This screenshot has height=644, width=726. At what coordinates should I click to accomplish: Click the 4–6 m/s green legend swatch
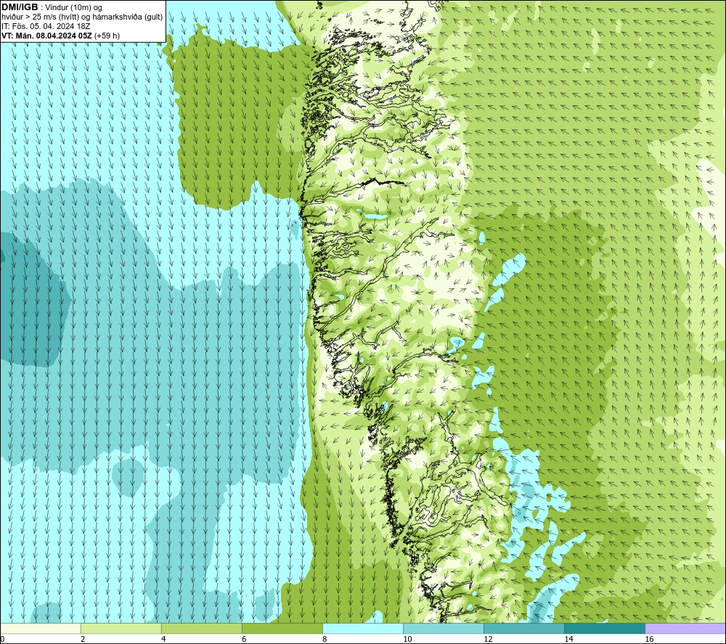(201, 628)
